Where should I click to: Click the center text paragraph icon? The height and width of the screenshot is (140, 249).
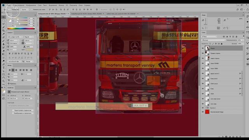[x=13, y=70]
